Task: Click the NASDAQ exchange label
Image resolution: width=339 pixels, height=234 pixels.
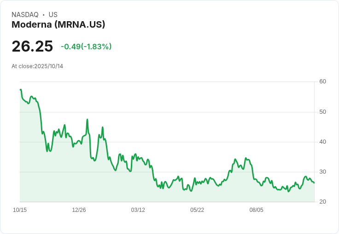Action: (25, 15)
